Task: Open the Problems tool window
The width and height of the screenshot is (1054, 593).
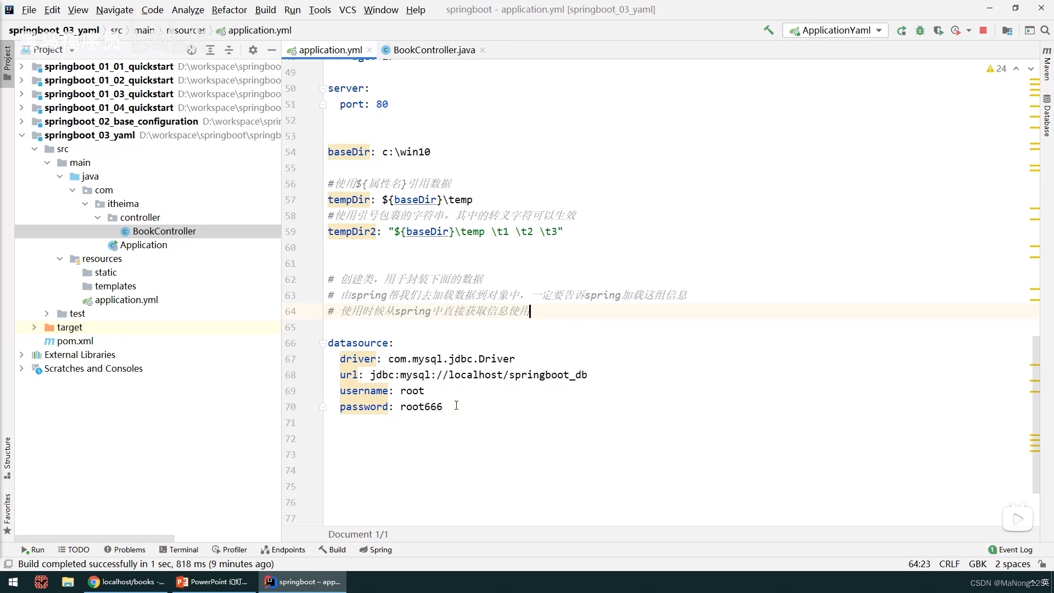Action: [125, 550]
